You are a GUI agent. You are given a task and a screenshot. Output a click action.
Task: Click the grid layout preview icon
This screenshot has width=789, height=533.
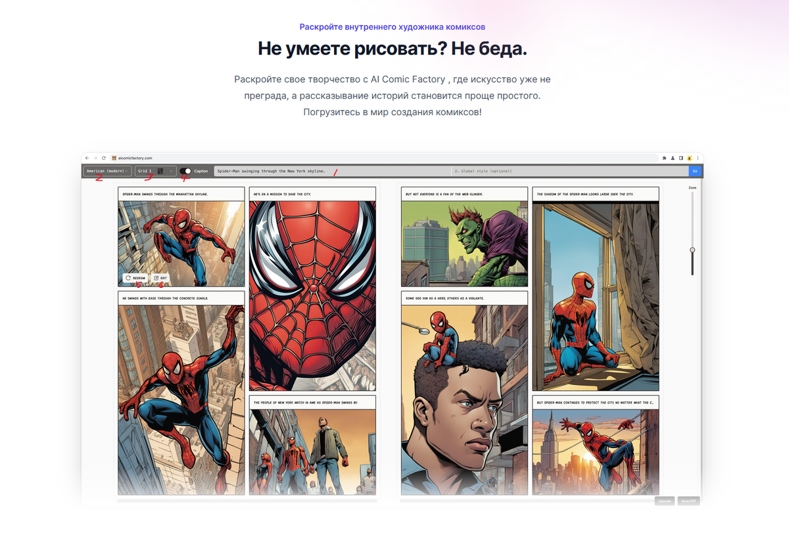coord(160,171)
